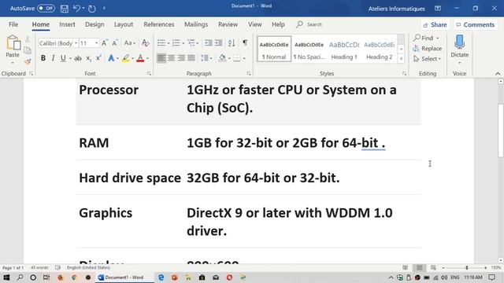This screenshot has width=504, height=283.
Task: Switch to Read Mode view
Action: (406, 267)
